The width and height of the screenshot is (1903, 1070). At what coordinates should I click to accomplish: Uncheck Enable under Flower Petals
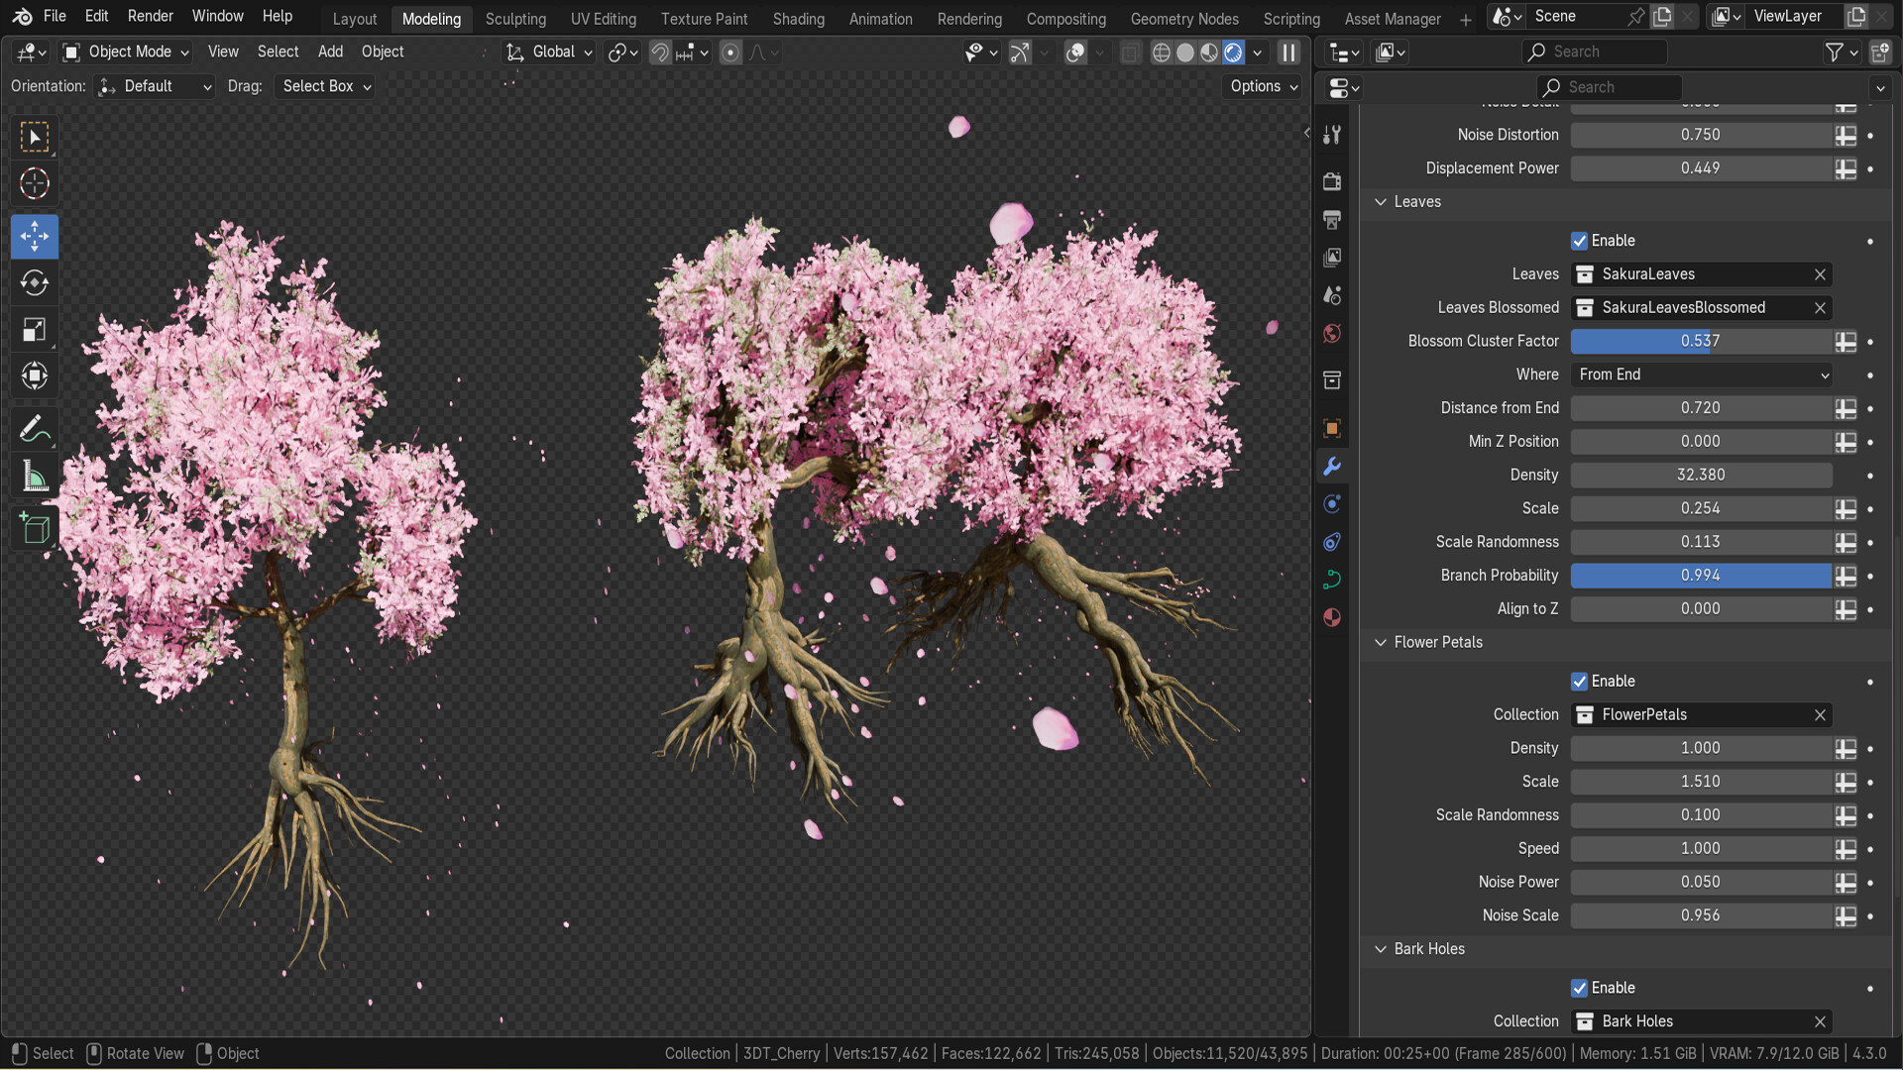click(1581, 682)
